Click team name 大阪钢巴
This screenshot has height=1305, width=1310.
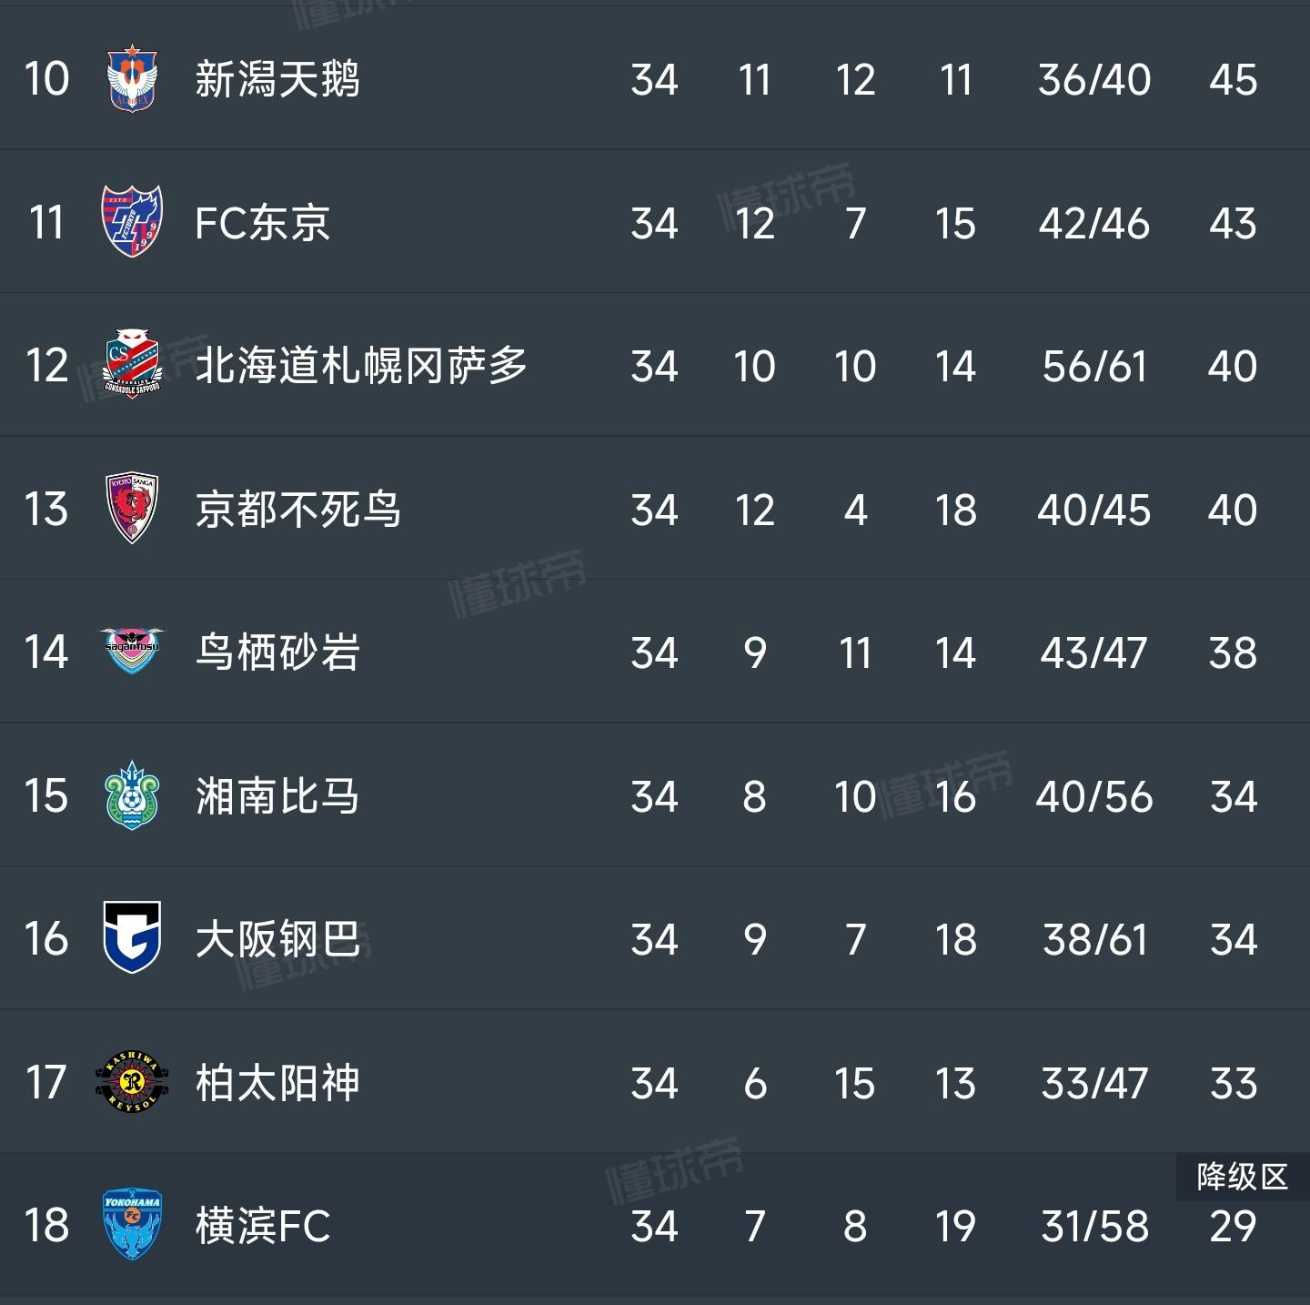(x=277, y=939)
